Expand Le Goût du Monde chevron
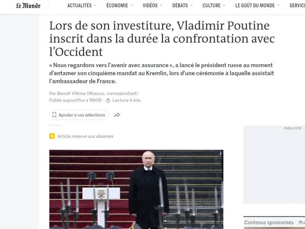This screenshot has height=229, width=305. click(278, 5)
